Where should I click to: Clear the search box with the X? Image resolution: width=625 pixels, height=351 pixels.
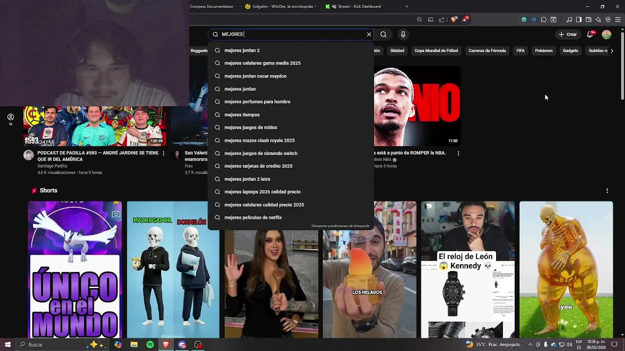pyautogui.click(x=369, y=34)
